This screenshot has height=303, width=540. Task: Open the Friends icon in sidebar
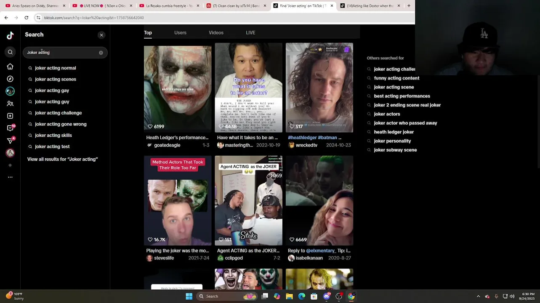10,104
